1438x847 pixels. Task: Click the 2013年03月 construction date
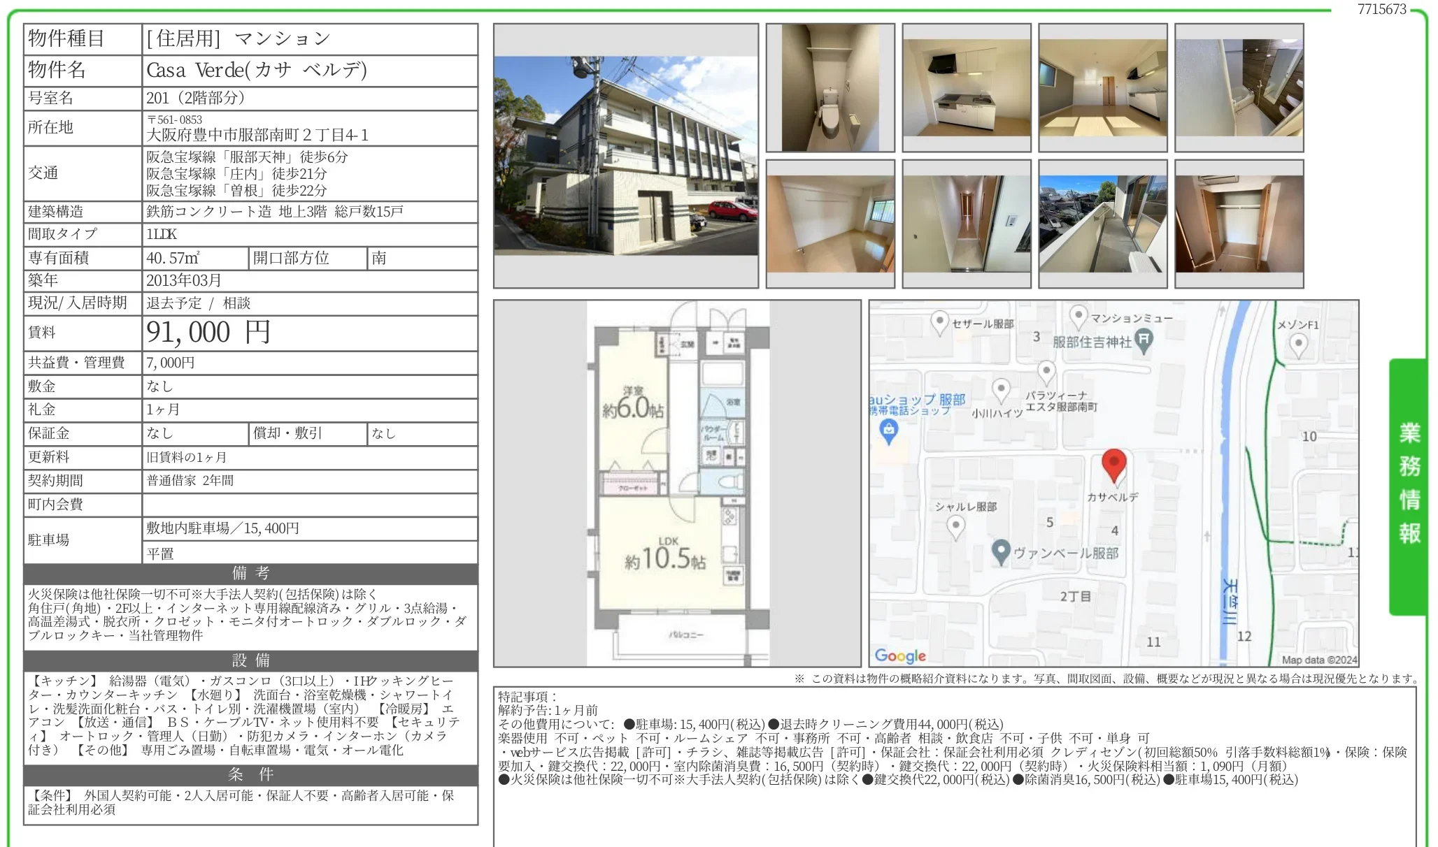click(184, 280)
